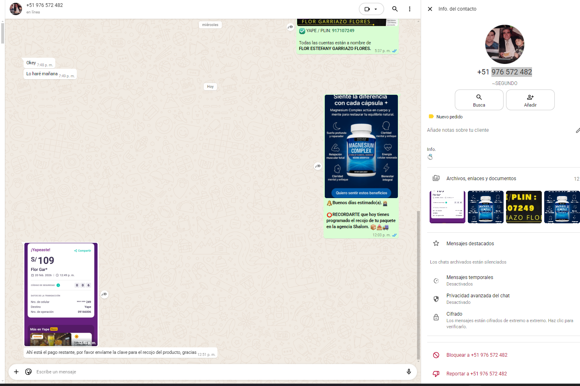Open the chat options three-dot menu

coord(409,9)
